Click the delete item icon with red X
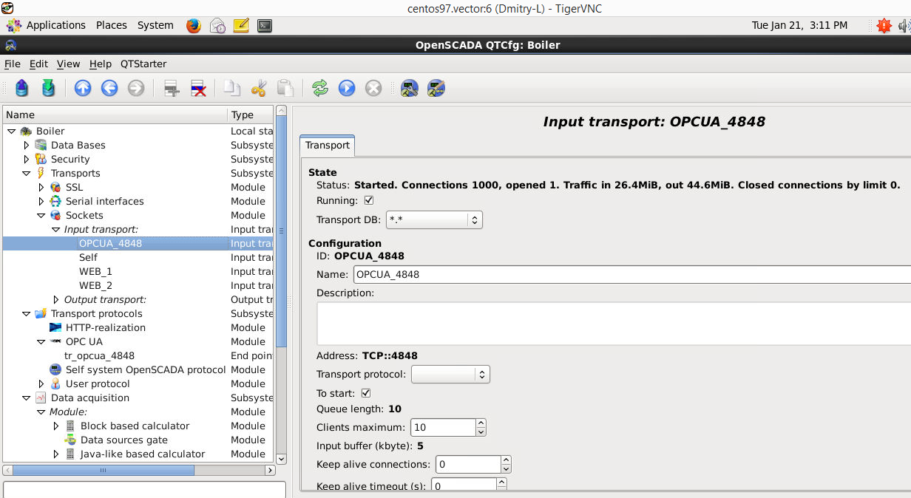The image size is (911, 498). tap(198, 89)
